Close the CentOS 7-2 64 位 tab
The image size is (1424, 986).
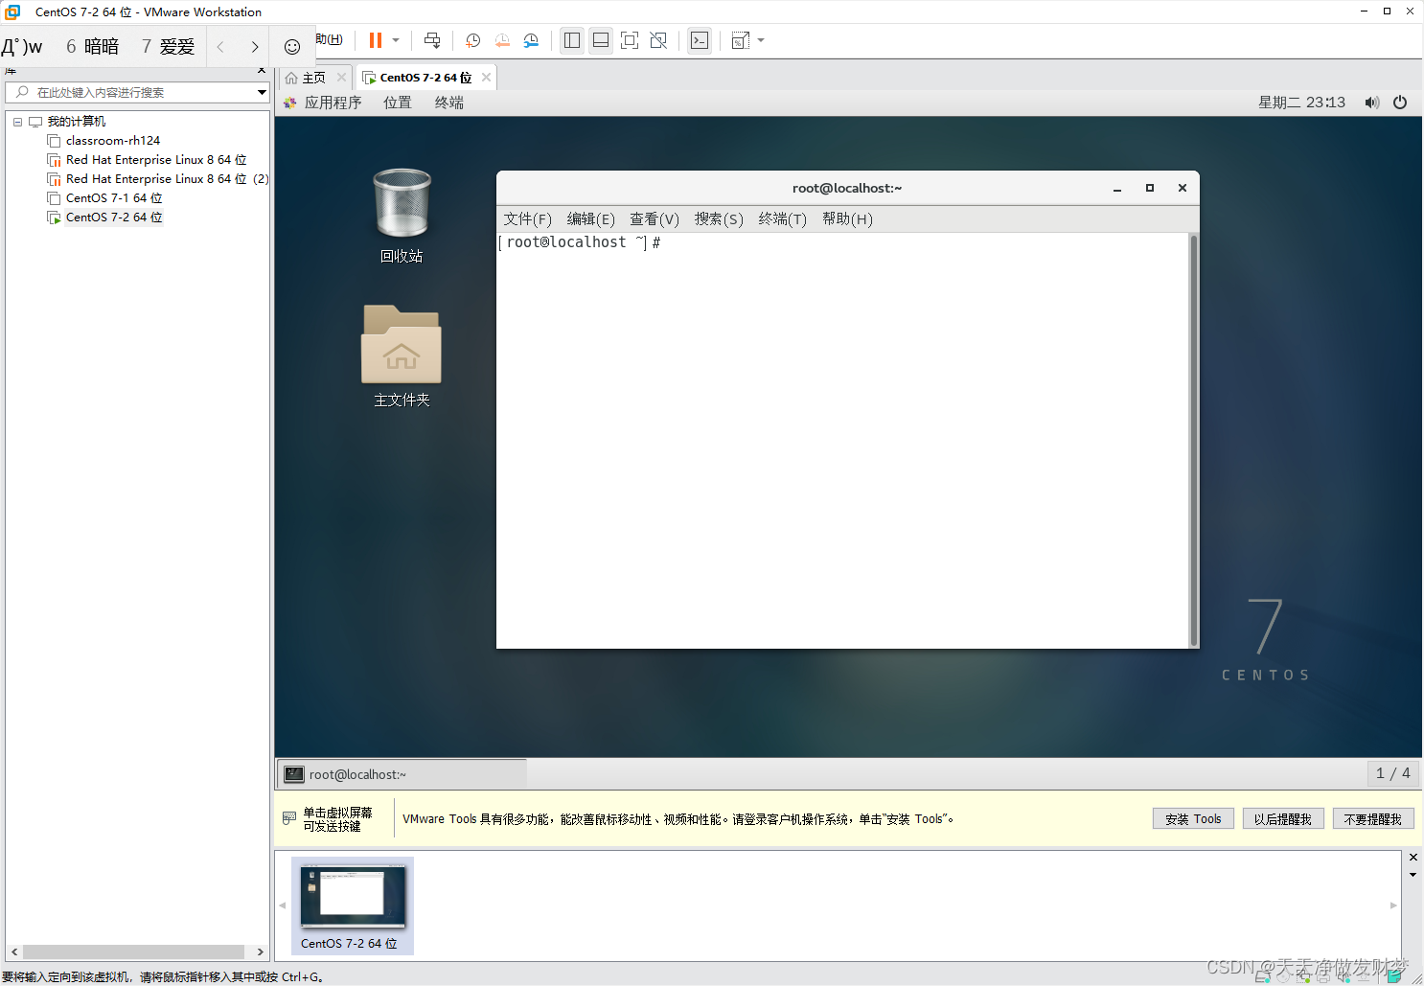pos(487,78)
